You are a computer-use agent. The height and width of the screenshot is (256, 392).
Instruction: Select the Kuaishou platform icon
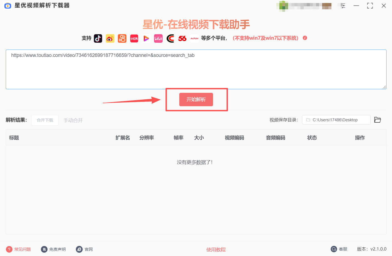tap(122, 38)
